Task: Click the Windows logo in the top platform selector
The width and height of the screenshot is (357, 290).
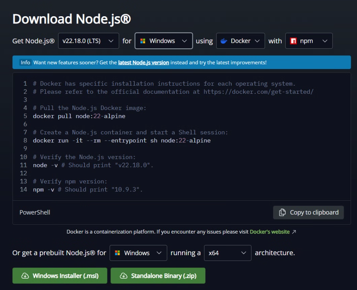Action: 143,41
